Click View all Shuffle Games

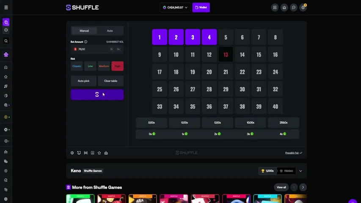click(x=281, y=187)
